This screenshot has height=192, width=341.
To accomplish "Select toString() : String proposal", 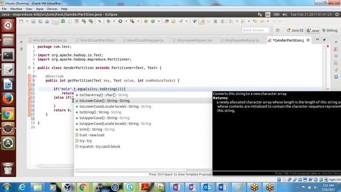I will tap(143, 112).
